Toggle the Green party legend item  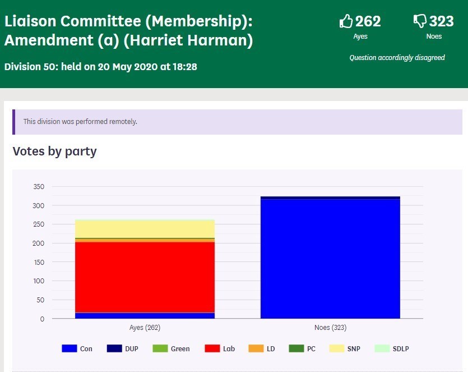(172, 348)
